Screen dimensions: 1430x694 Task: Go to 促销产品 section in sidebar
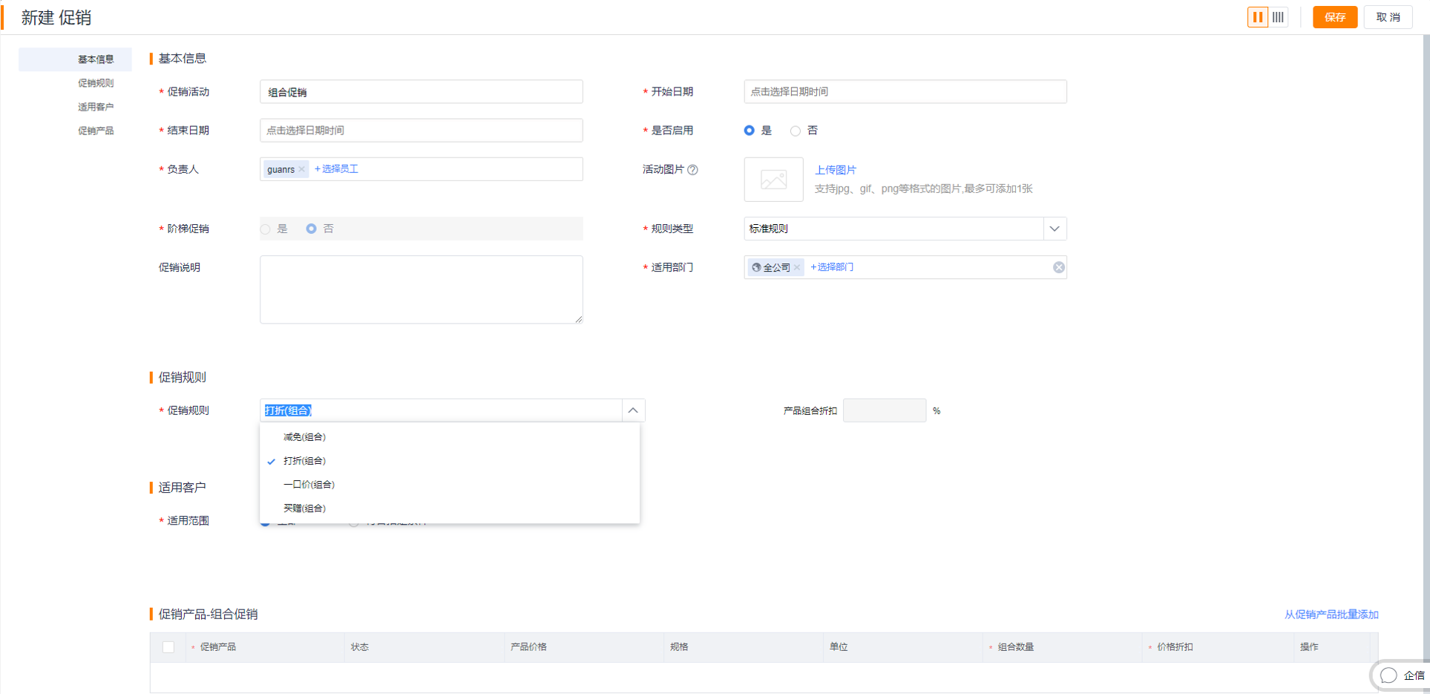click(x=96, y=131)
